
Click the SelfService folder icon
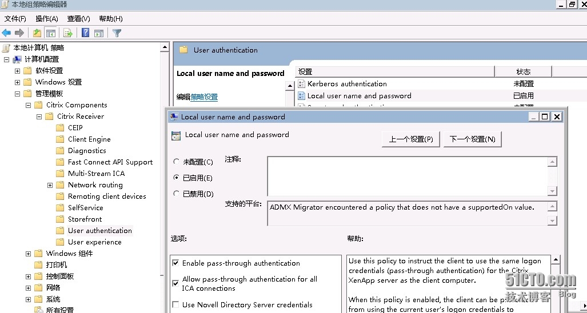[x=60, y=207]
